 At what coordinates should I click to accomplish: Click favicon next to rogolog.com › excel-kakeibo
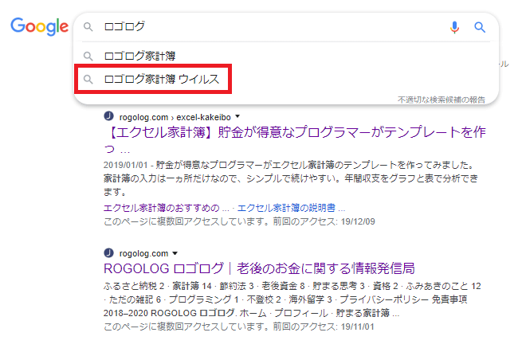[109, 116]
